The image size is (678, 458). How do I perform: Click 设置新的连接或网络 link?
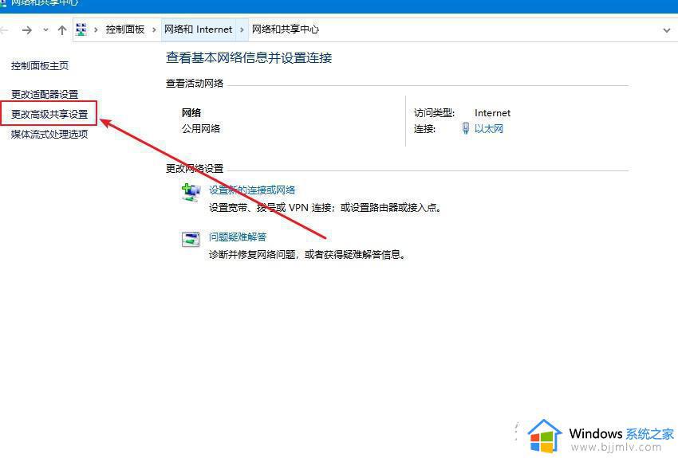(x=252, y=190)
